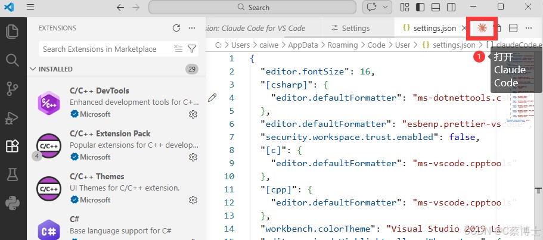The height and width of the screenshot is (240, 543).
Task: Click the Search Extensions in Marketplace field
Action: [x=106, y=49]
